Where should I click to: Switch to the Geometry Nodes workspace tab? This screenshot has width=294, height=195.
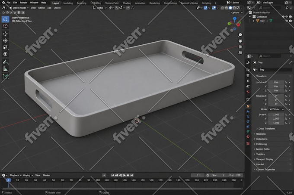tap(189, 3)
